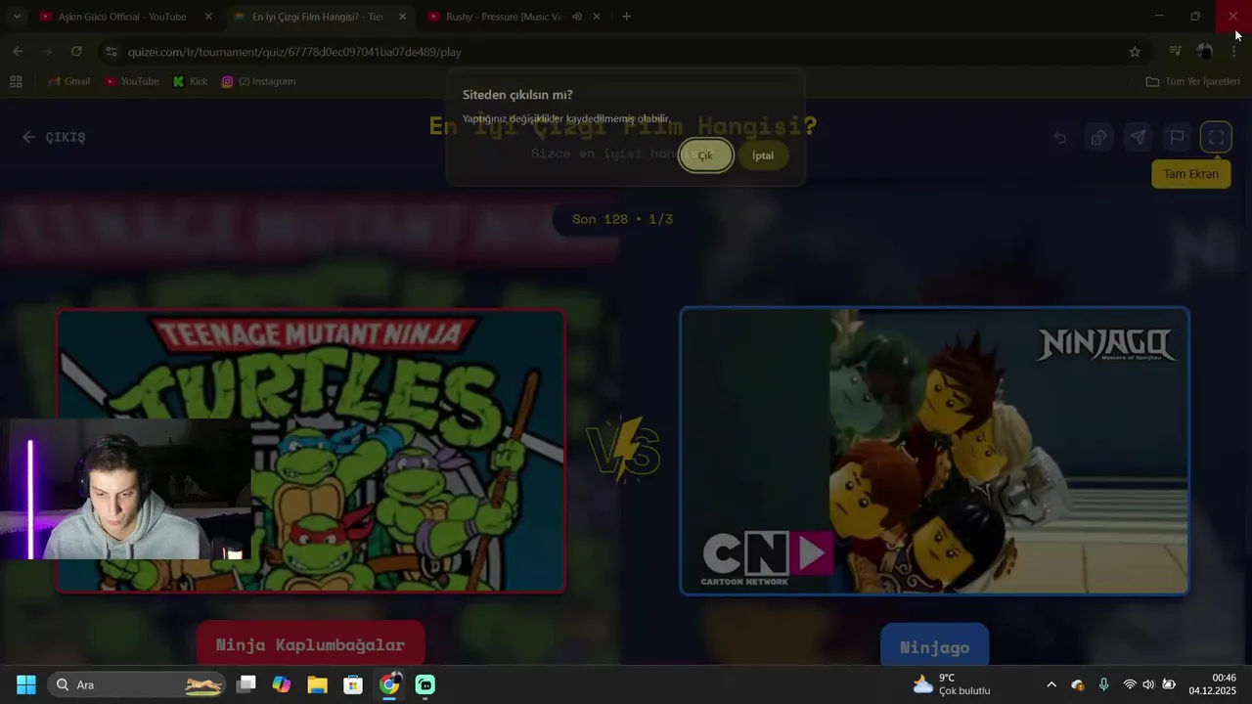Switch to En İyi Çizgi Film Hangisi tab
The height and width of the screenshot is (704, 1252).
click(x=317, y=17)
